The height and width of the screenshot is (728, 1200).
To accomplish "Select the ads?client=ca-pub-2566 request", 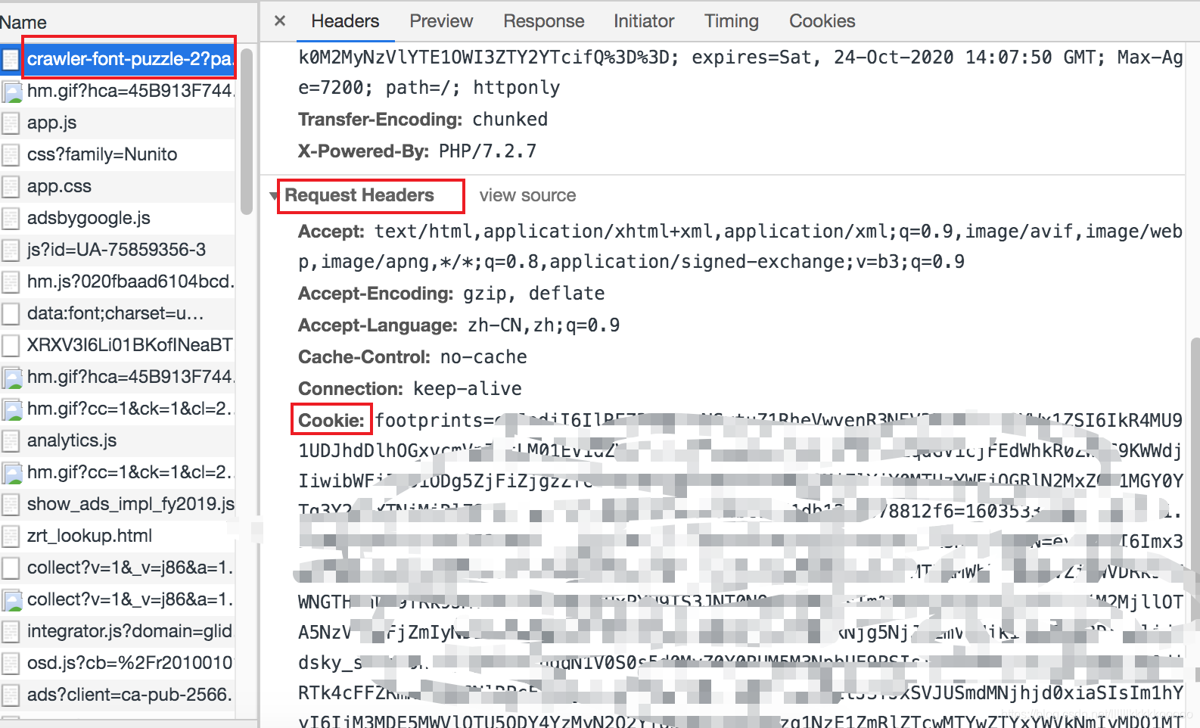I will click(x=117, y=695).
